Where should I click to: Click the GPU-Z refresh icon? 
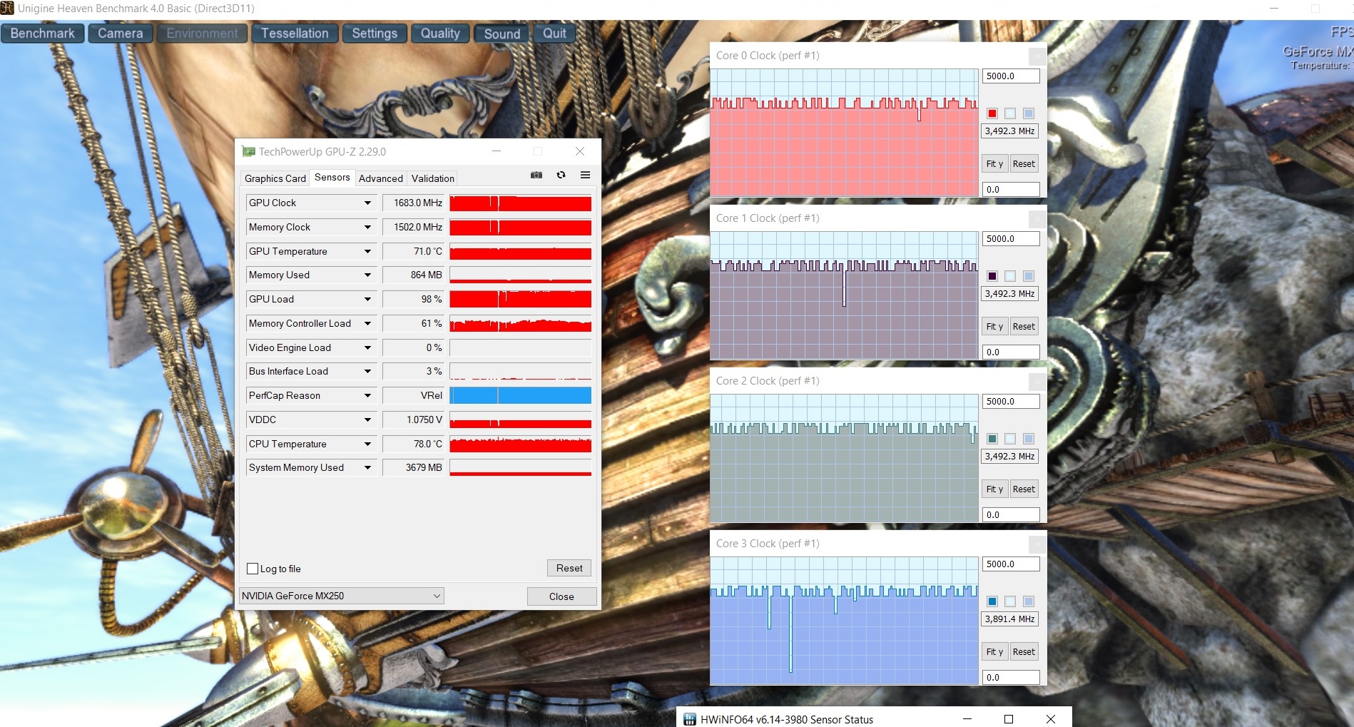click(561, 175)
